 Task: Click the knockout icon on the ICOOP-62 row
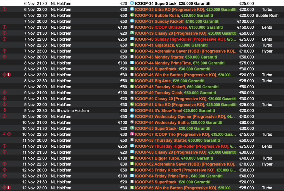tap(5, 164)
